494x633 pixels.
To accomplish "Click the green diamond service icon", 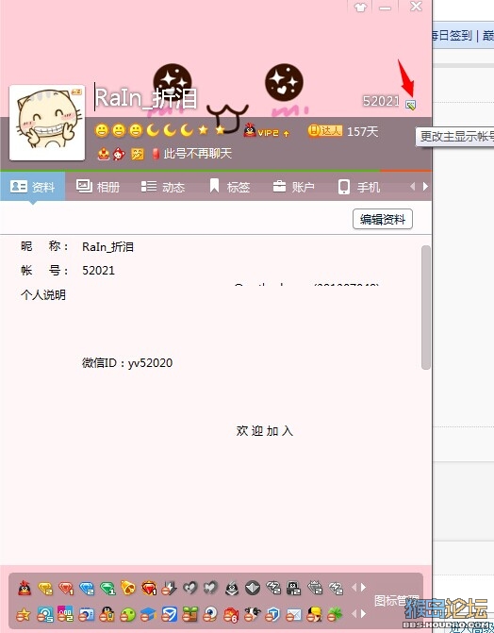I will (107, 589).
